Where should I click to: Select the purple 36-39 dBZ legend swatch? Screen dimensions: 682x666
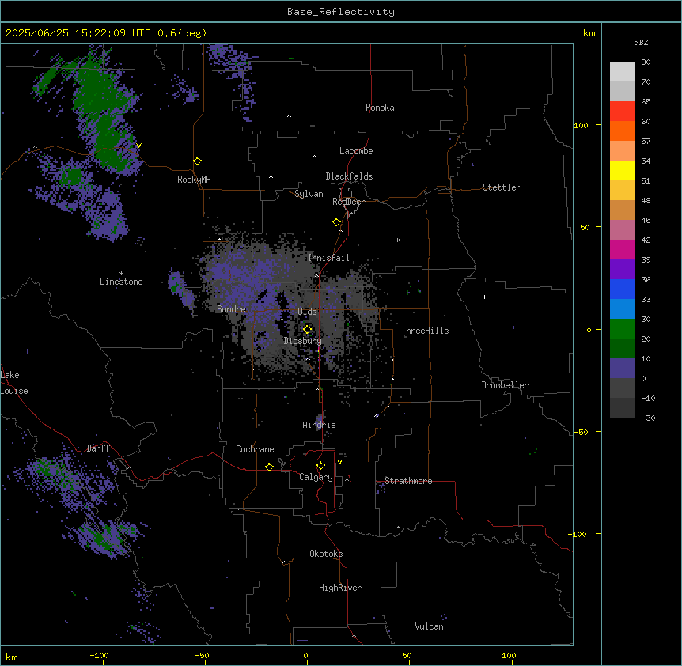coord(622,270)
